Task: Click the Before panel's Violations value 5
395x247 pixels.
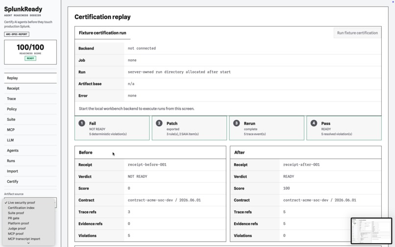Action: coord(129,236)
